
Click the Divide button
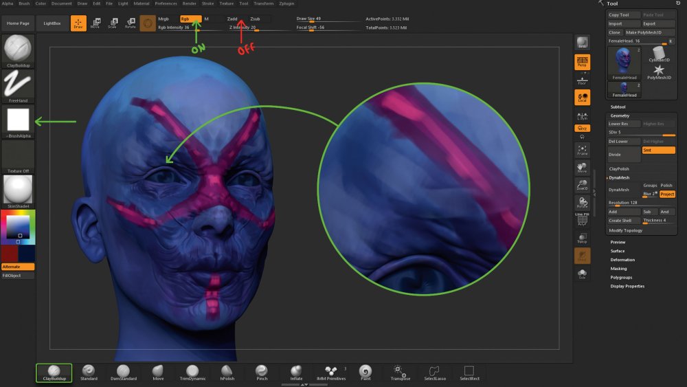click(624, 154)
